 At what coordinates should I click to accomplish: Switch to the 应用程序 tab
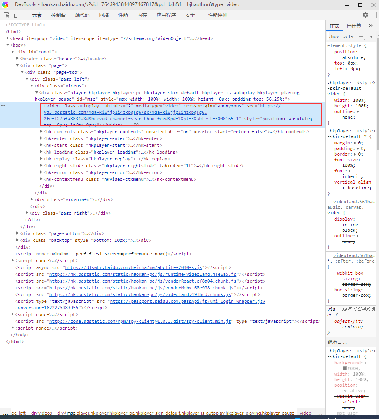click(166, 15)
